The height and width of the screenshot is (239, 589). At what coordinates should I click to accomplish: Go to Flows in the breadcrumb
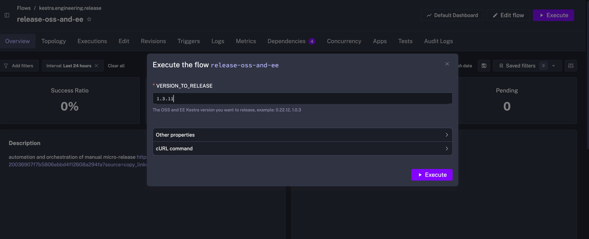coord(24,8)
